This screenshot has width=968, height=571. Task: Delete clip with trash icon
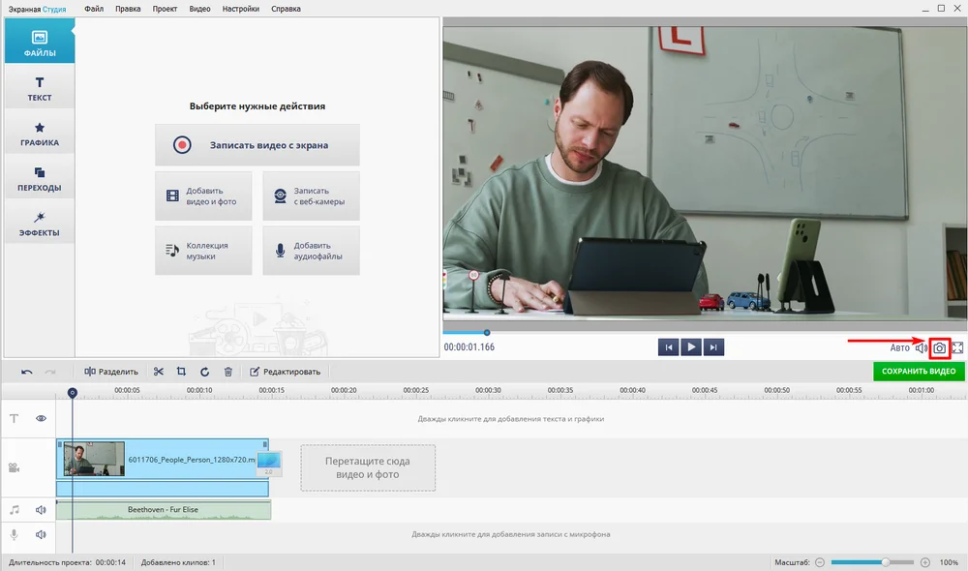(228, 371)
